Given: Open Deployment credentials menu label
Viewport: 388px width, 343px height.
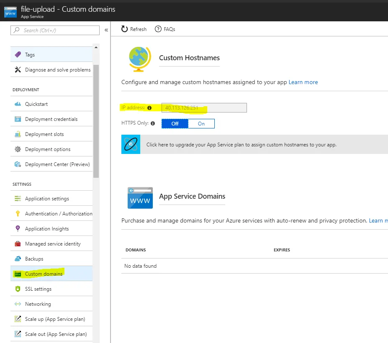Looking at the screenshot, I should (51, 119).
